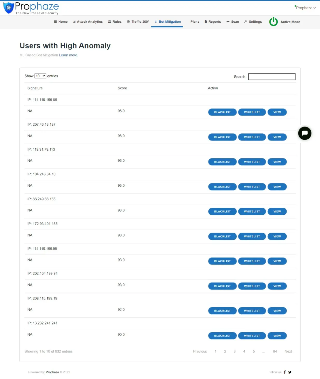The image size is (320, 379).
Task: Open the chat bubble widget
Action: [x=304, y=133]
